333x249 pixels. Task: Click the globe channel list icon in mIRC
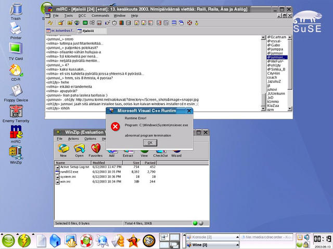(76, 23)
